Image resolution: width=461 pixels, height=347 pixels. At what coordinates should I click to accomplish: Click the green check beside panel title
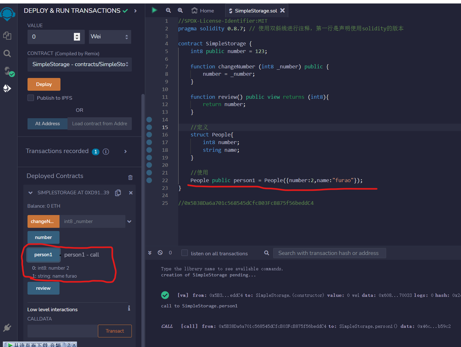125,11
